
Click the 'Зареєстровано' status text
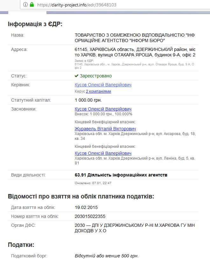tap(95, 76)
